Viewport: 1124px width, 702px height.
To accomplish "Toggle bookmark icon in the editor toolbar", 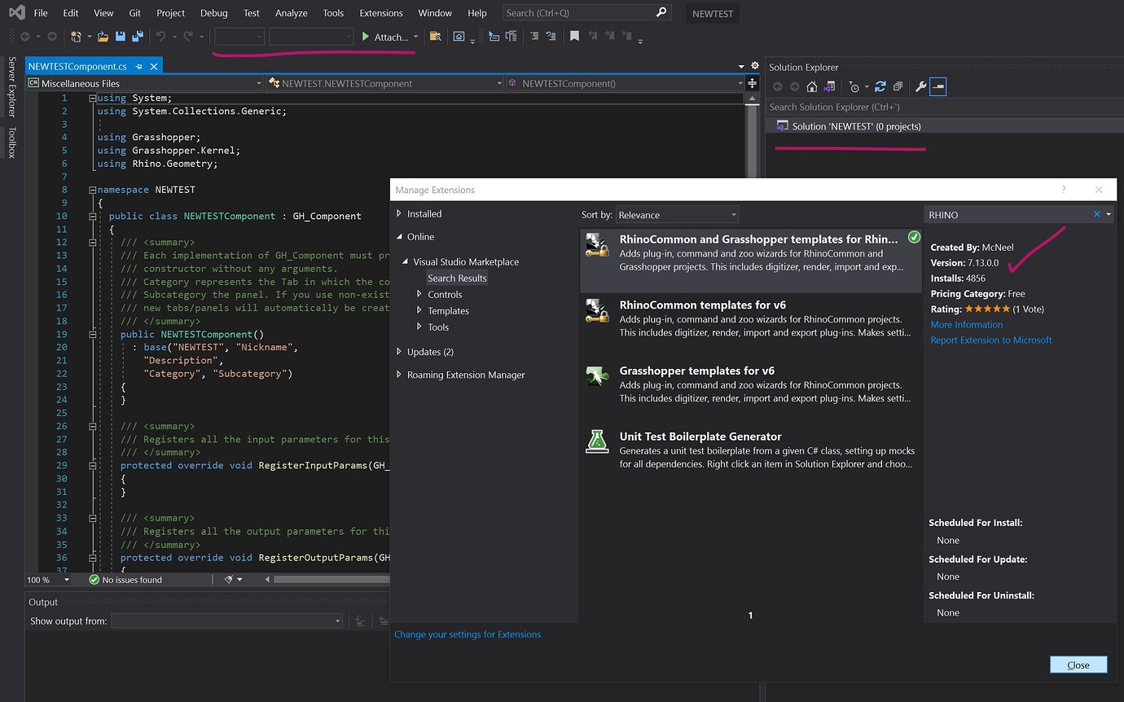I will pyautogui.click(x=575, y=37).
